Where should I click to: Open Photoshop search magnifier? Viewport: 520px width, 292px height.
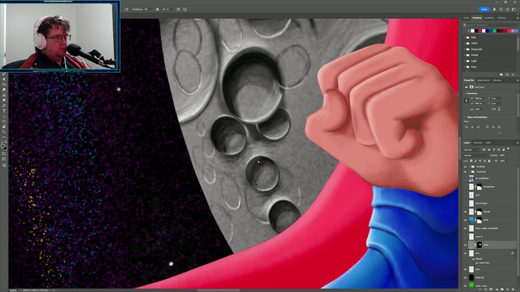pos(501,9)
